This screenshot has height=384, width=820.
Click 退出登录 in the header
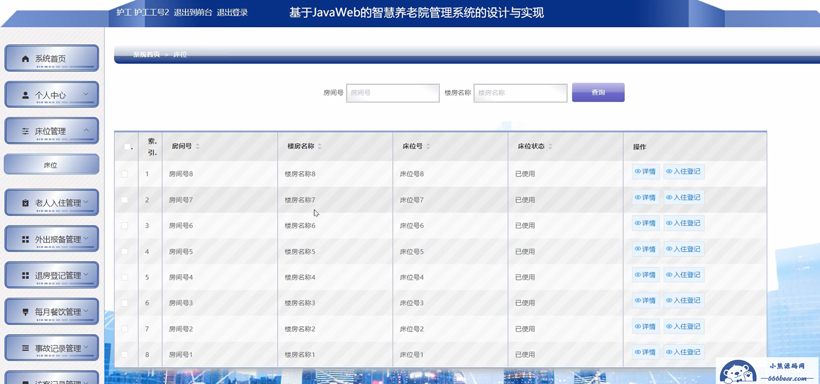[232, 13]
